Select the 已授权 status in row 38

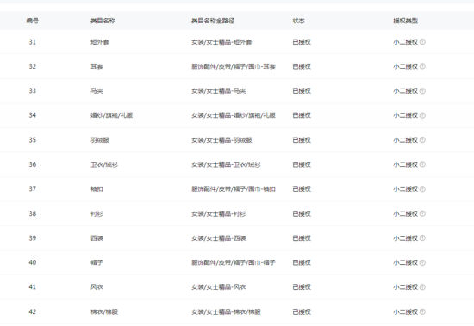tap(302, 213)
